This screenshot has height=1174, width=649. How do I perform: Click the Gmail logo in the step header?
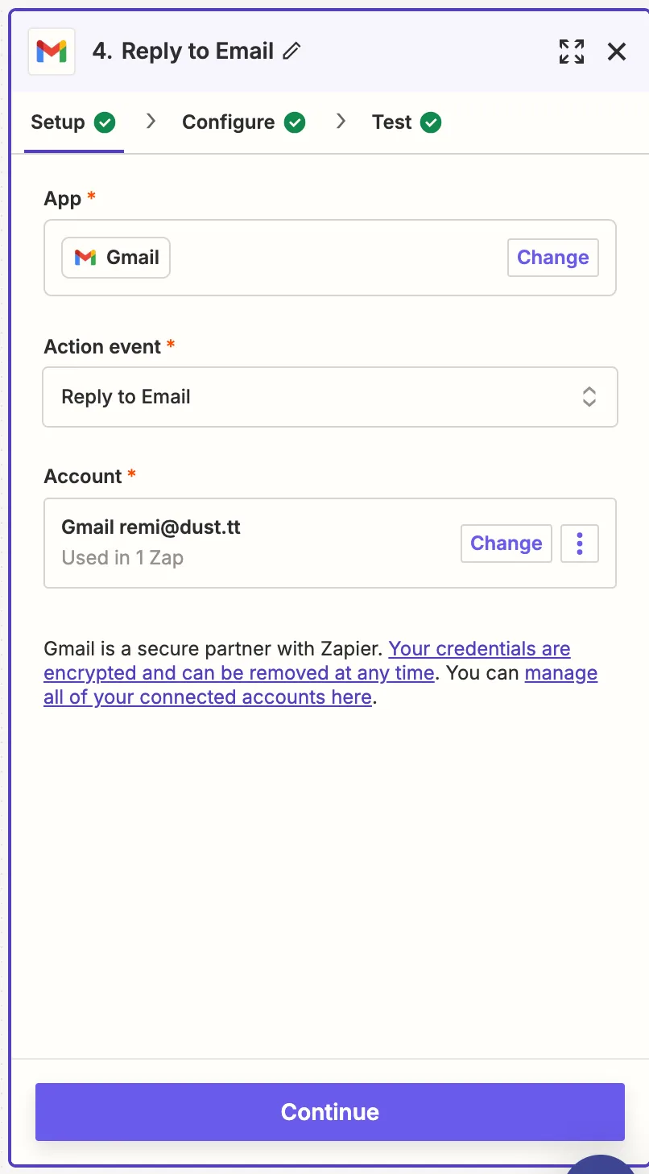52,52
